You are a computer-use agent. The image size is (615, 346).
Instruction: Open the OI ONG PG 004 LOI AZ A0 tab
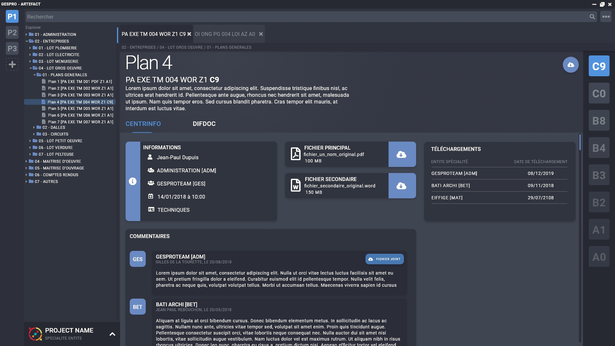[225, 34]
